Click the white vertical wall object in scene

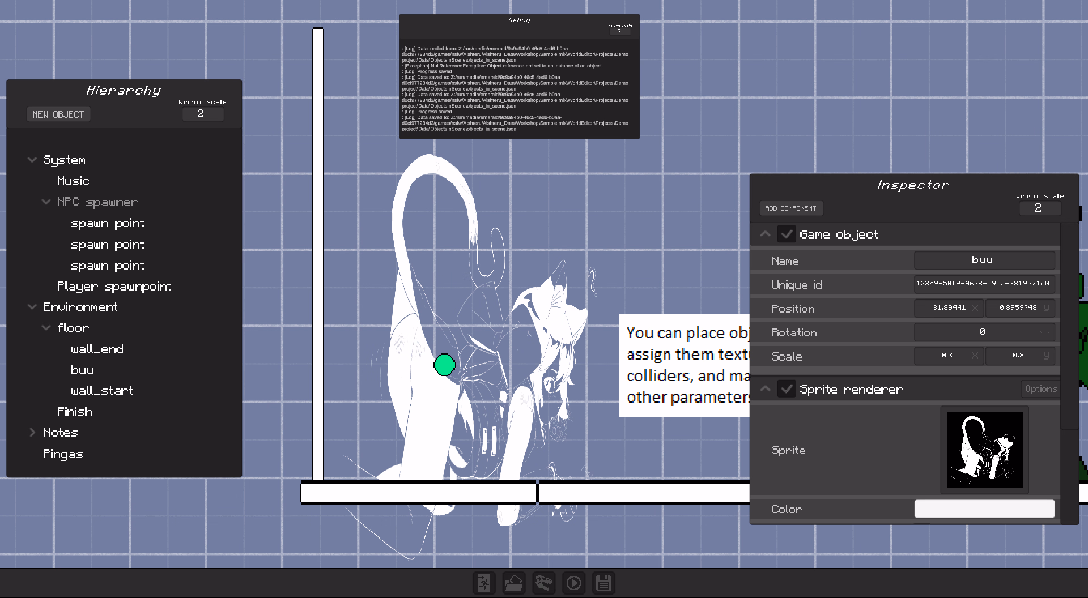point(318,254)
